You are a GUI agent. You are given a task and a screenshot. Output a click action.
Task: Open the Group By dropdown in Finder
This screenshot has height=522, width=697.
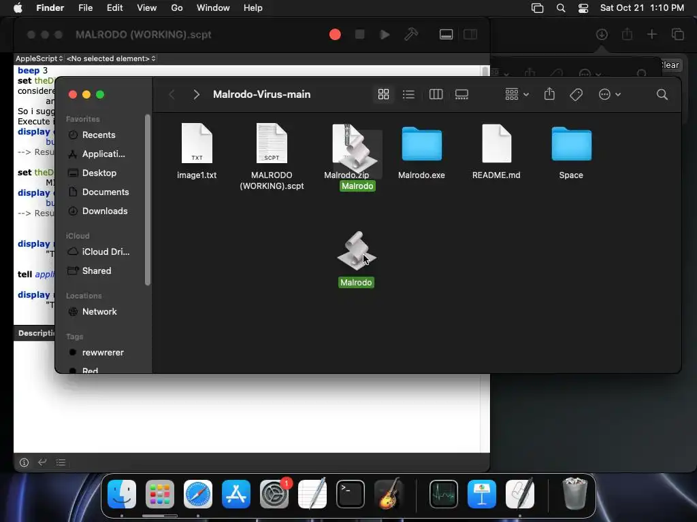point(517,94)
